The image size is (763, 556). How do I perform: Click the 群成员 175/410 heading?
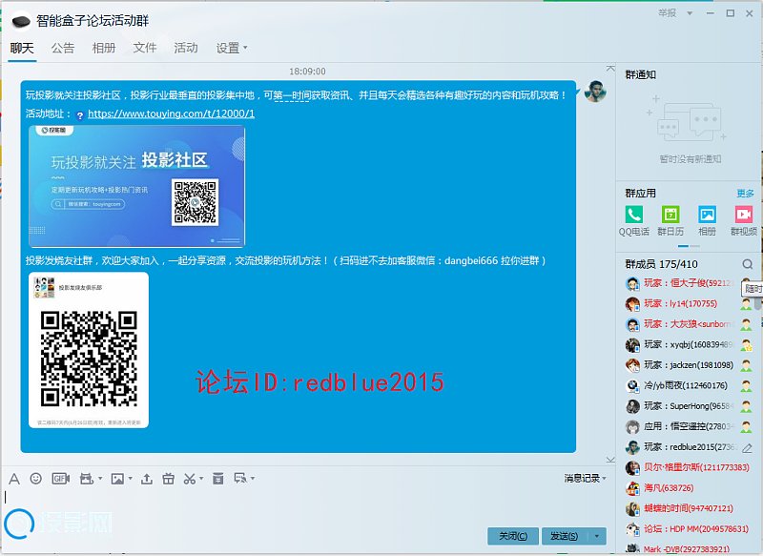click(x=661, y=264)
